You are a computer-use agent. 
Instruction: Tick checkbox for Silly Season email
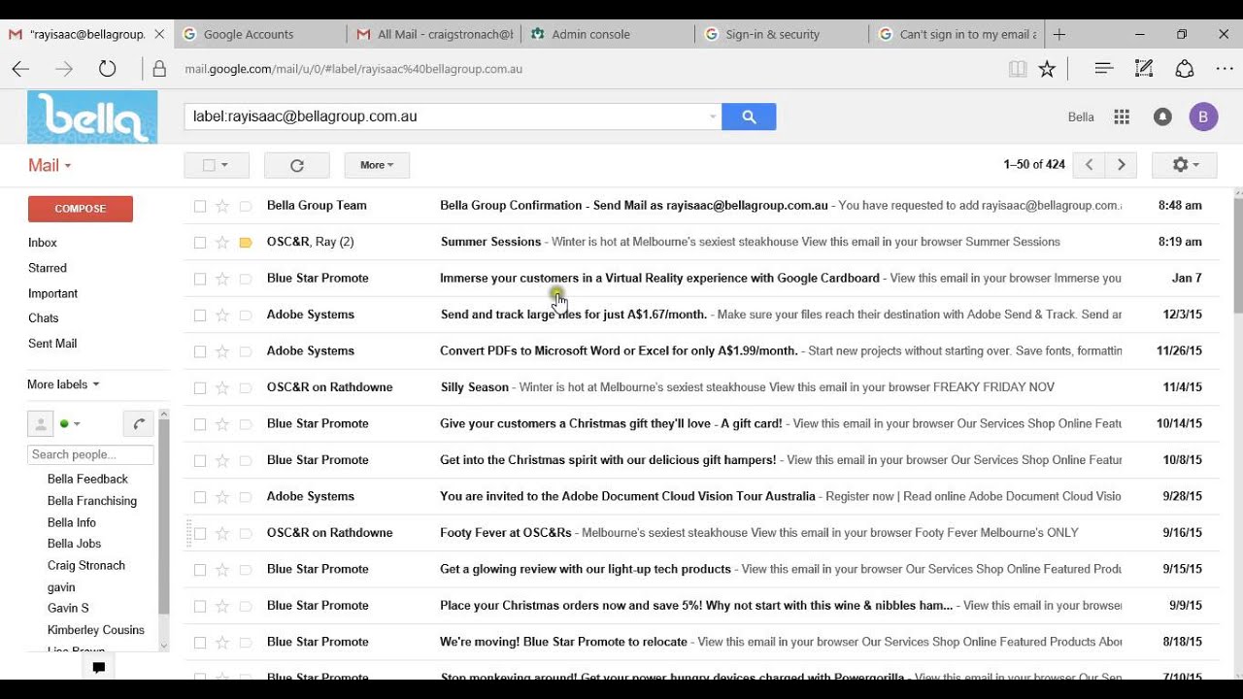tap(200, 387)
